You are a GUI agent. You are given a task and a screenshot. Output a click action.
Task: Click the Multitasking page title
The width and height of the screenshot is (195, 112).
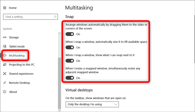pos(79,8)
